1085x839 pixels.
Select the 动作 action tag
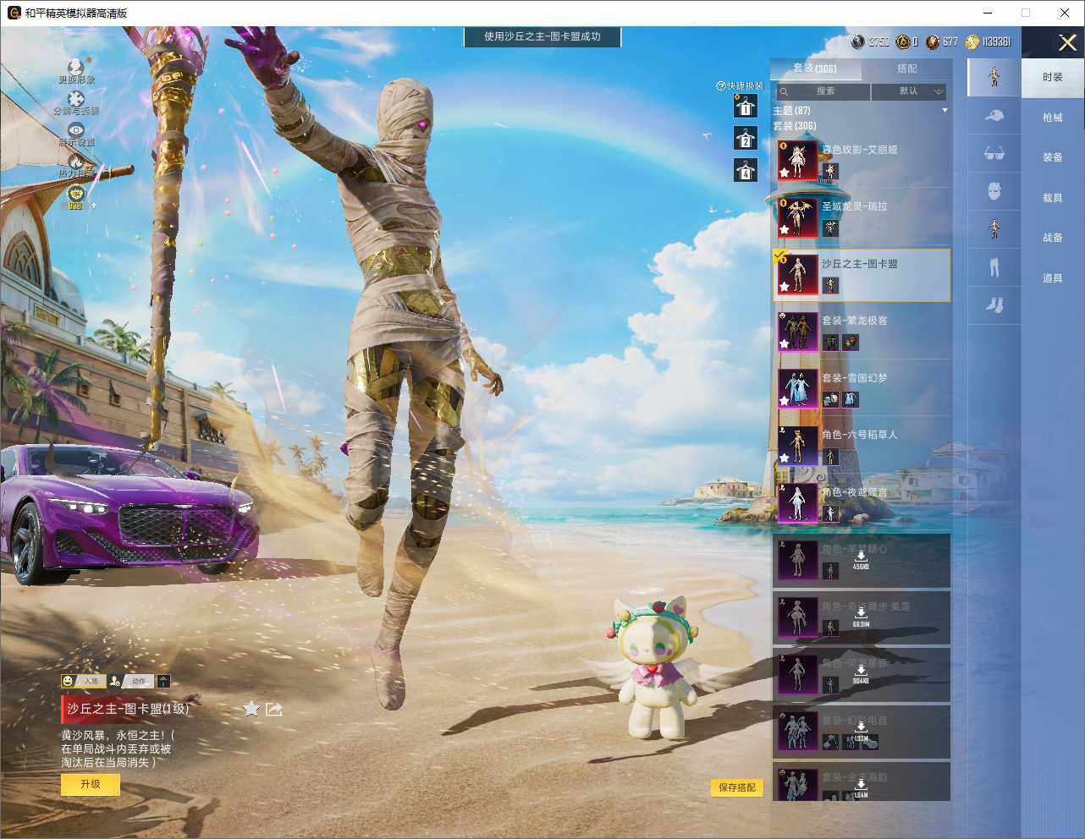click(x=130, y=681)
